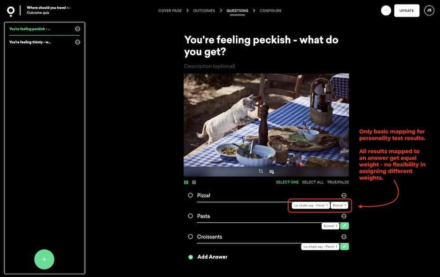Click the green link icon beside Croissants' Paris tag
The height and width of the screenshot is (277, 440).
tap(345, 247)
